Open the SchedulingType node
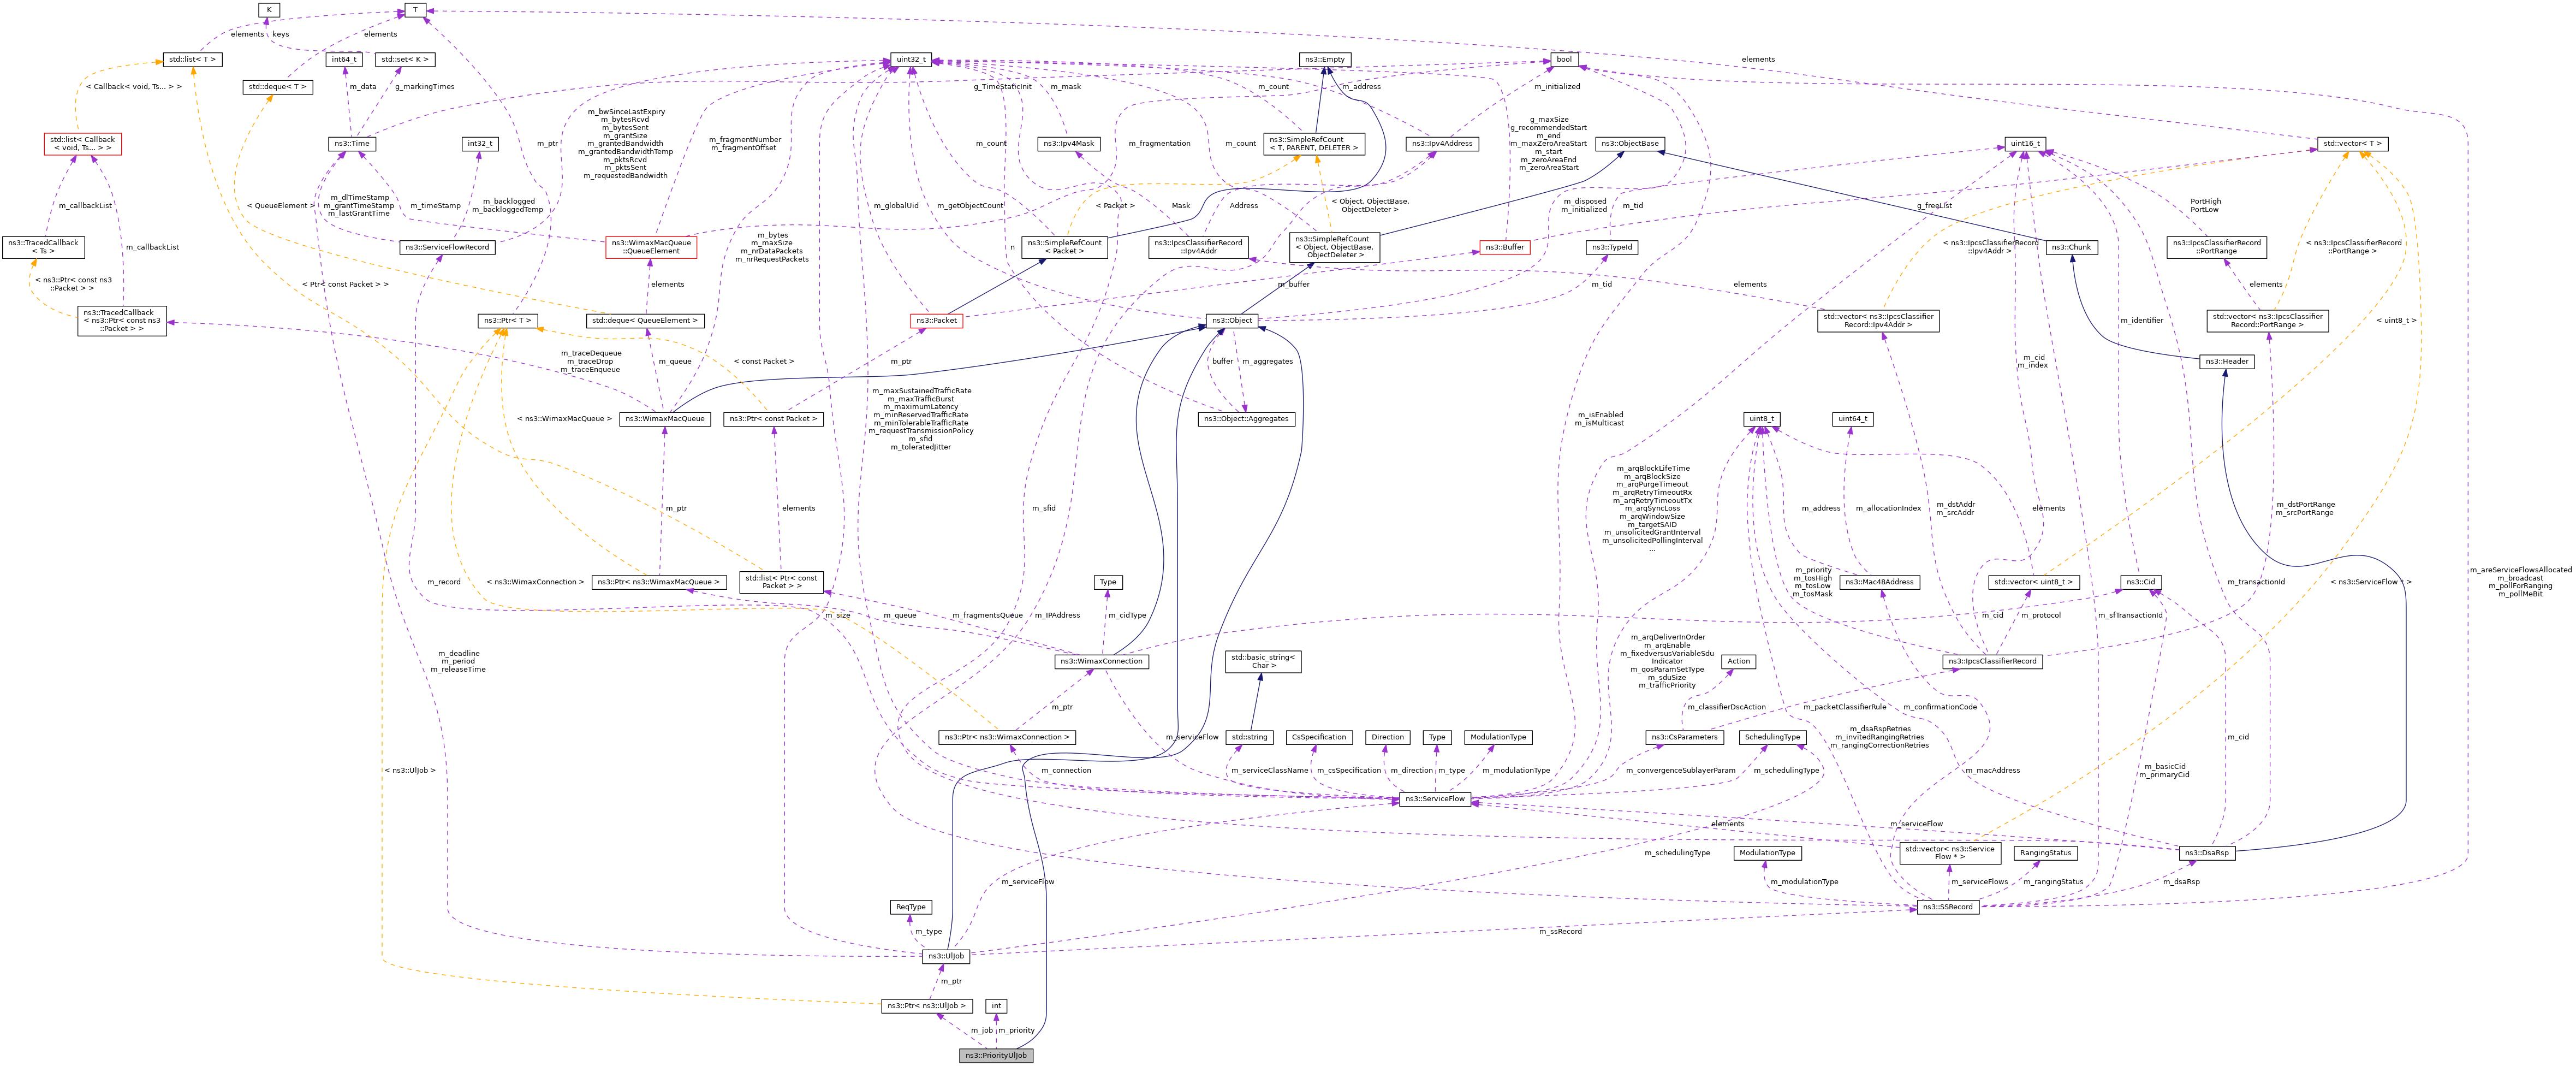 pos(1772,737)
